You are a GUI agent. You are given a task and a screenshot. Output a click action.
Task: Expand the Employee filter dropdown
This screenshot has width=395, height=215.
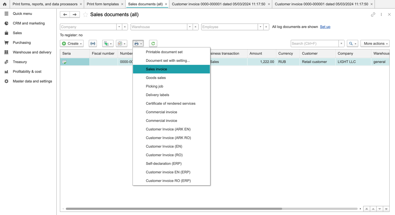tap(260, 27)
